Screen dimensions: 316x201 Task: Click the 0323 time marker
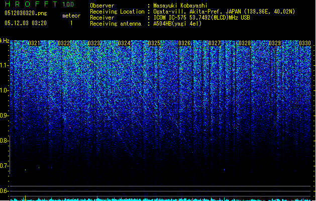click(x=94, y=43)
